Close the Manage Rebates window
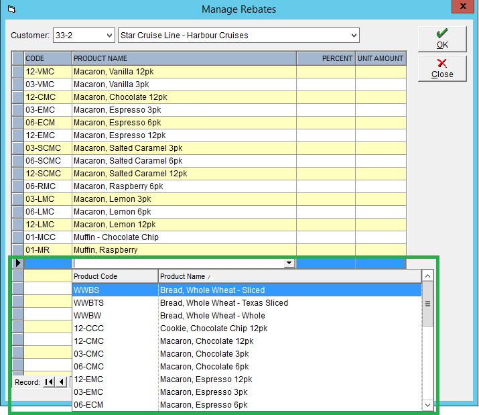 click(x=463, y=6)
